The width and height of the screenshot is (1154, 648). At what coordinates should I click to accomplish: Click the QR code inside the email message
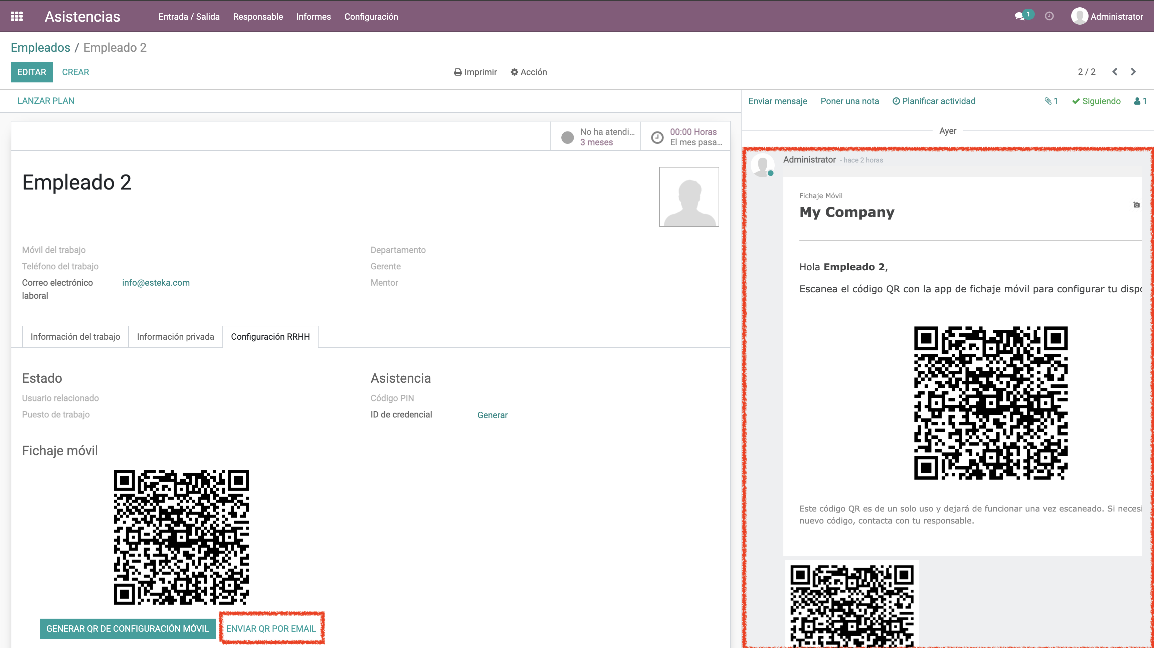tap(990, 403)
